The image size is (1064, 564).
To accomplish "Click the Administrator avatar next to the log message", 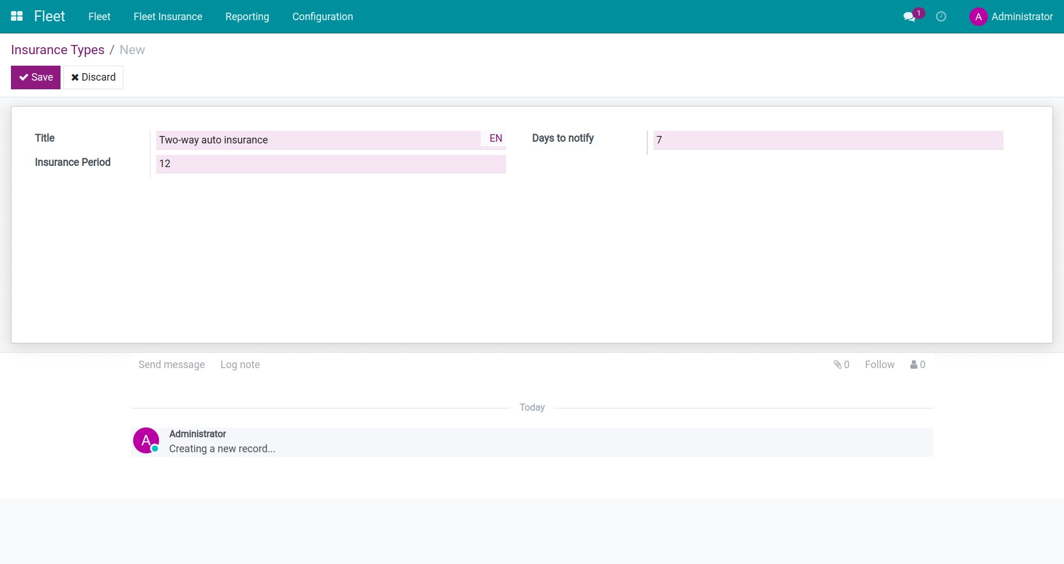I will click(145, 440).
